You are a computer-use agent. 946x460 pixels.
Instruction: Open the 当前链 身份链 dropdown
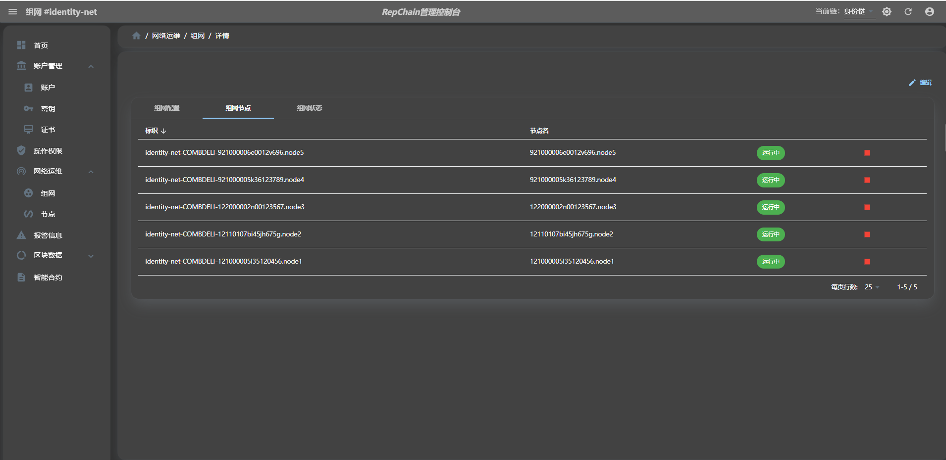859,12
